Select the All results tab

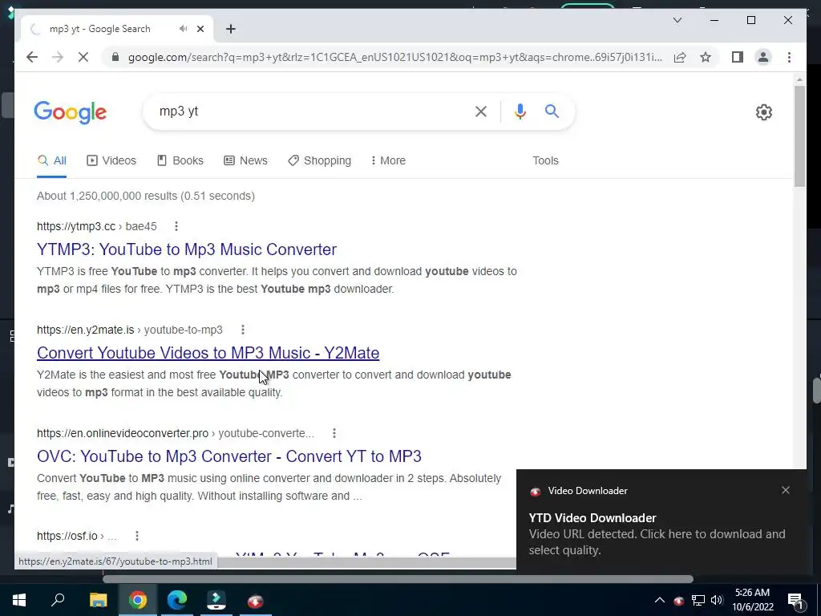click(x=52, y=160)
